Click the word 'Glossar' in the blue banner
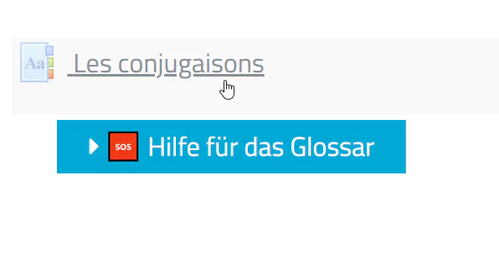499x280 pixels. pos(333,147)
